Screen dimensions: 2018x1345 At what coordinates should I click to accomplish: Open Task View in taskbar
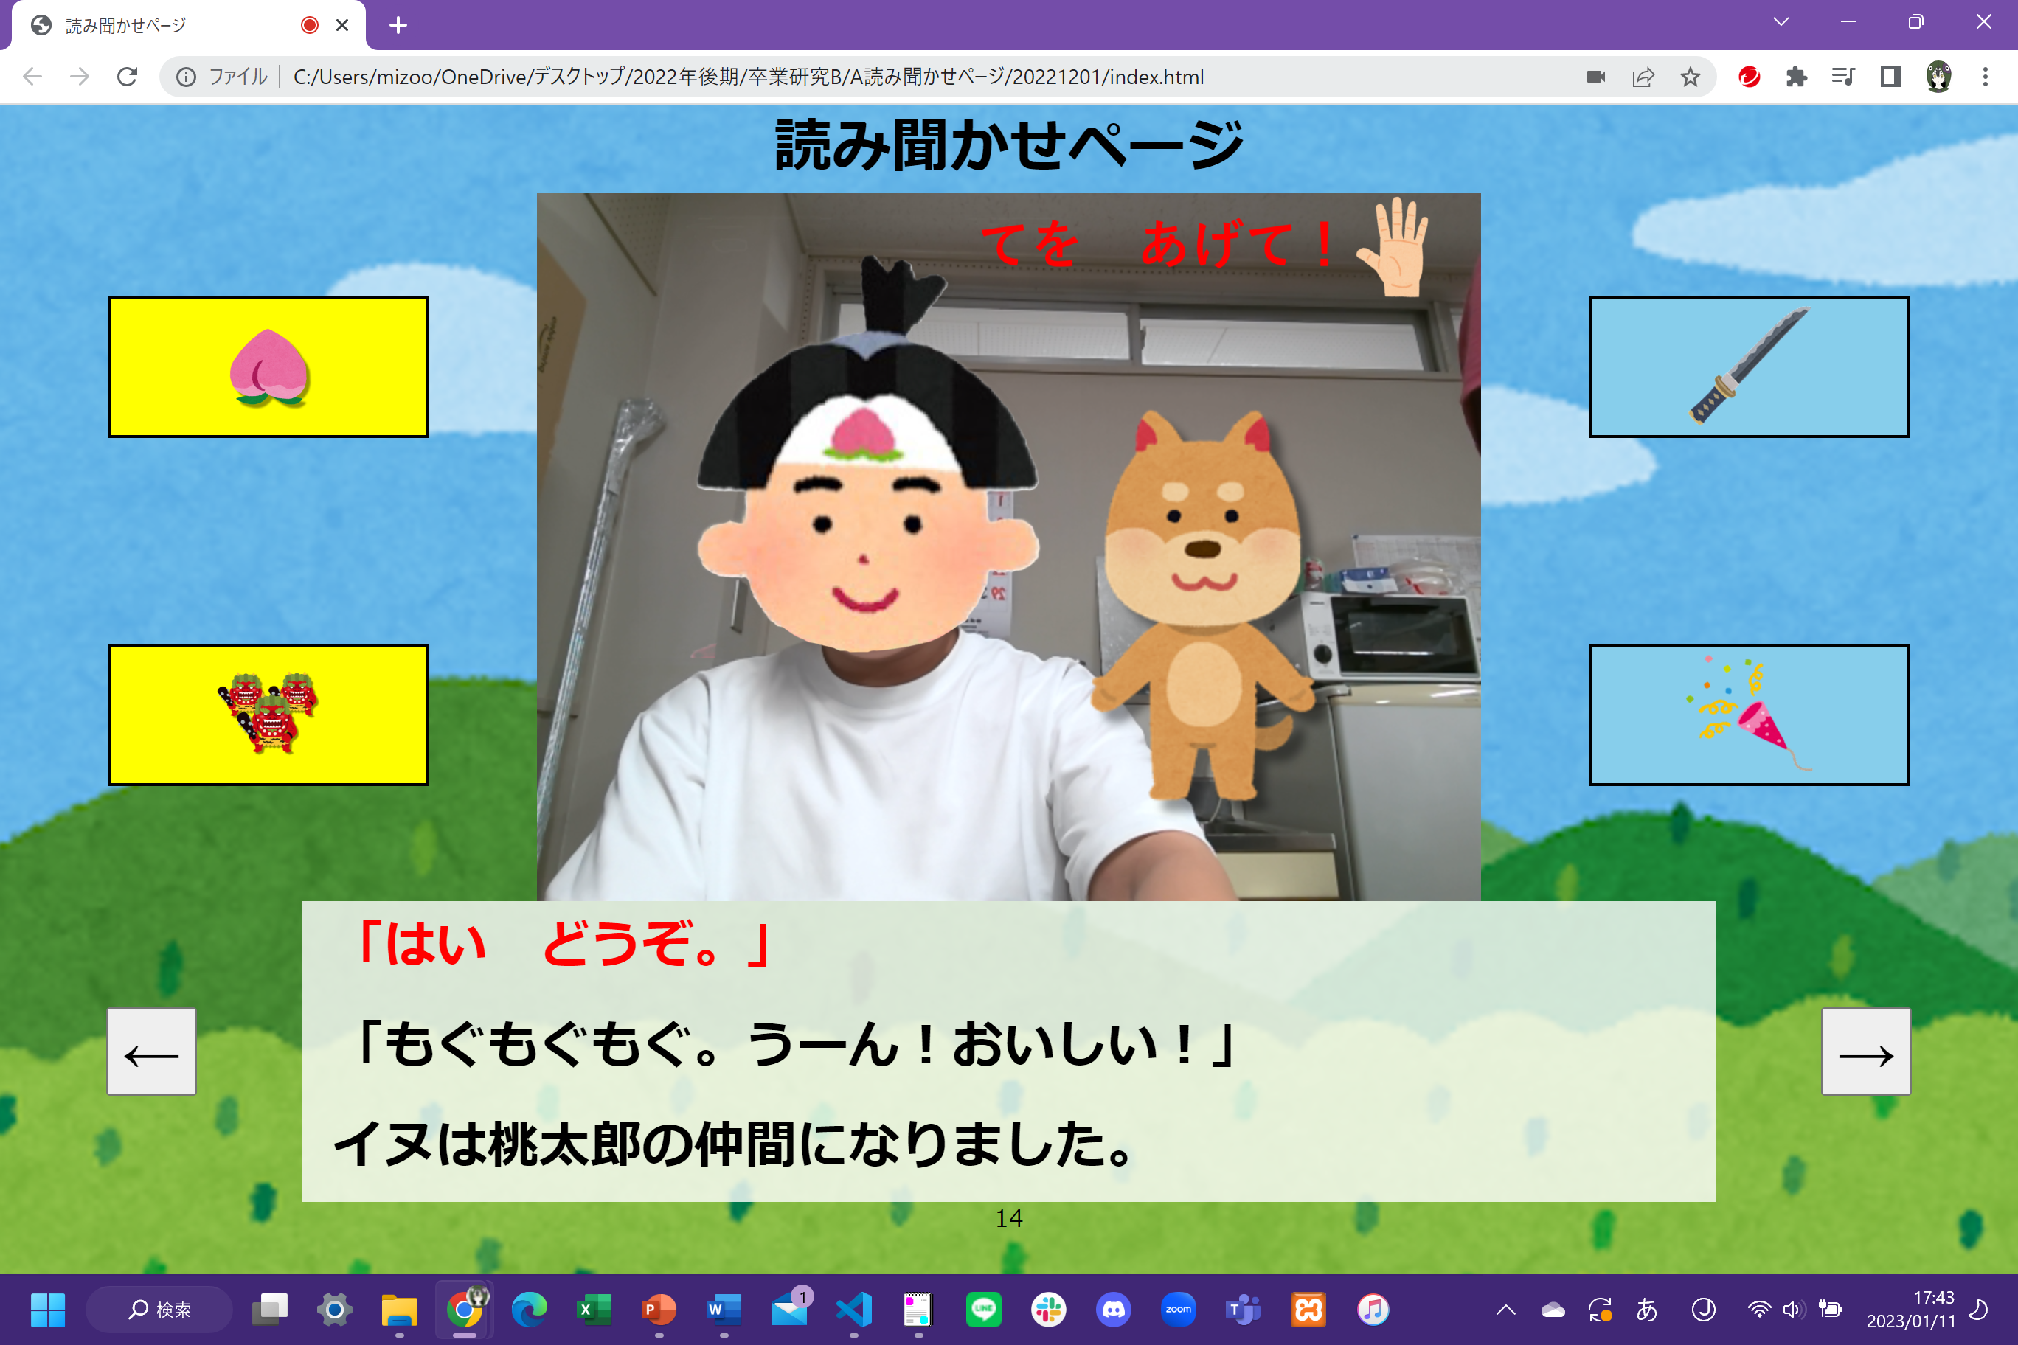pyautogui.click(x=269, y=1310)
